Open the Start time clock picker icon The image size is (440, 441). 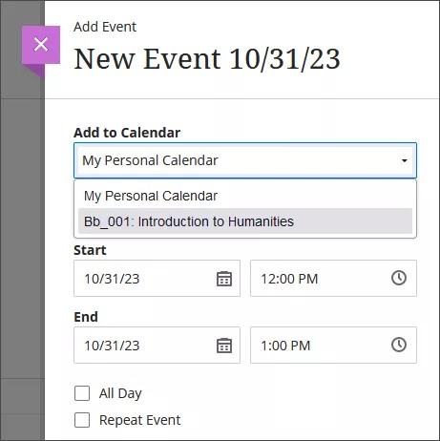point(399,278)
